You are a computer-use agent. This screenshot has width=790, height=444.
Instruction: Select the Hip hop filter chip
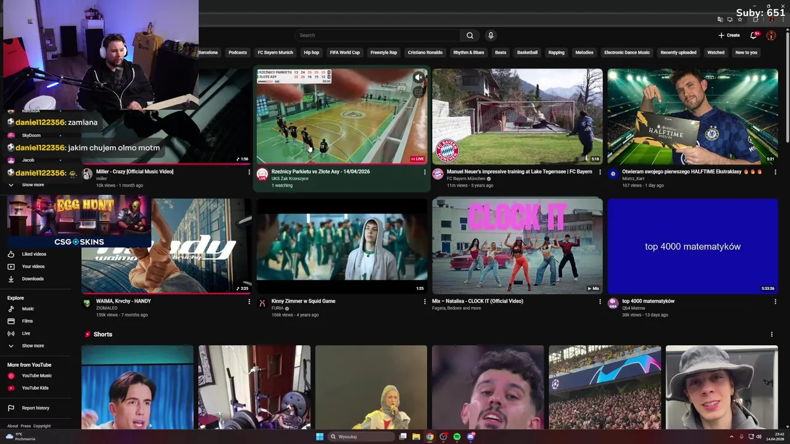click(x=311, y=52)
